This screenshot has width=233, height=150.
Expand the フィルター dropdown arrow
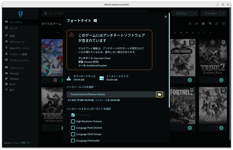pos(224,13)
